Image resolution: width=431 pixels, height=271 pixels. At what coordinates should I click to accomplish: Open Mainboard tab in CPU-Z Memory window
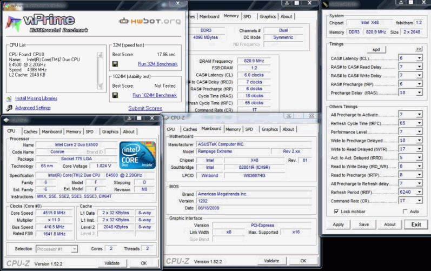tap(209, 16)
